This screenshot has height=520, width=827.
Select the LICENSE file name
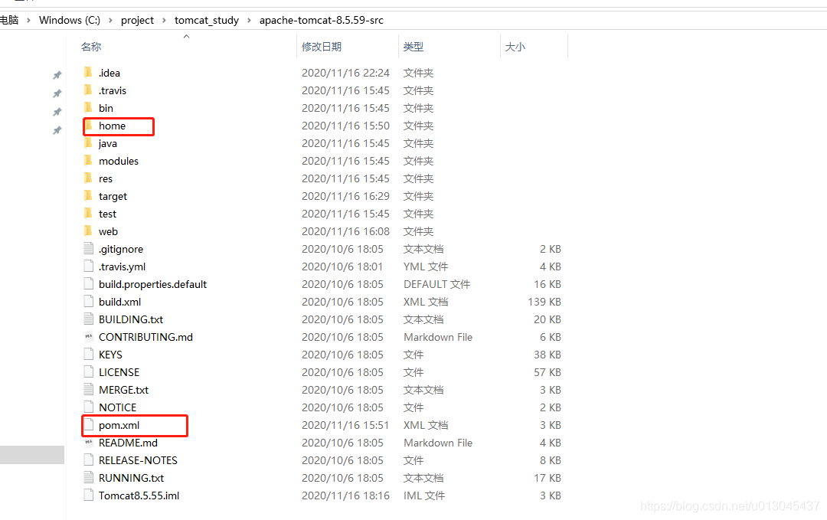pyautogui.click(x=119, y=372)
